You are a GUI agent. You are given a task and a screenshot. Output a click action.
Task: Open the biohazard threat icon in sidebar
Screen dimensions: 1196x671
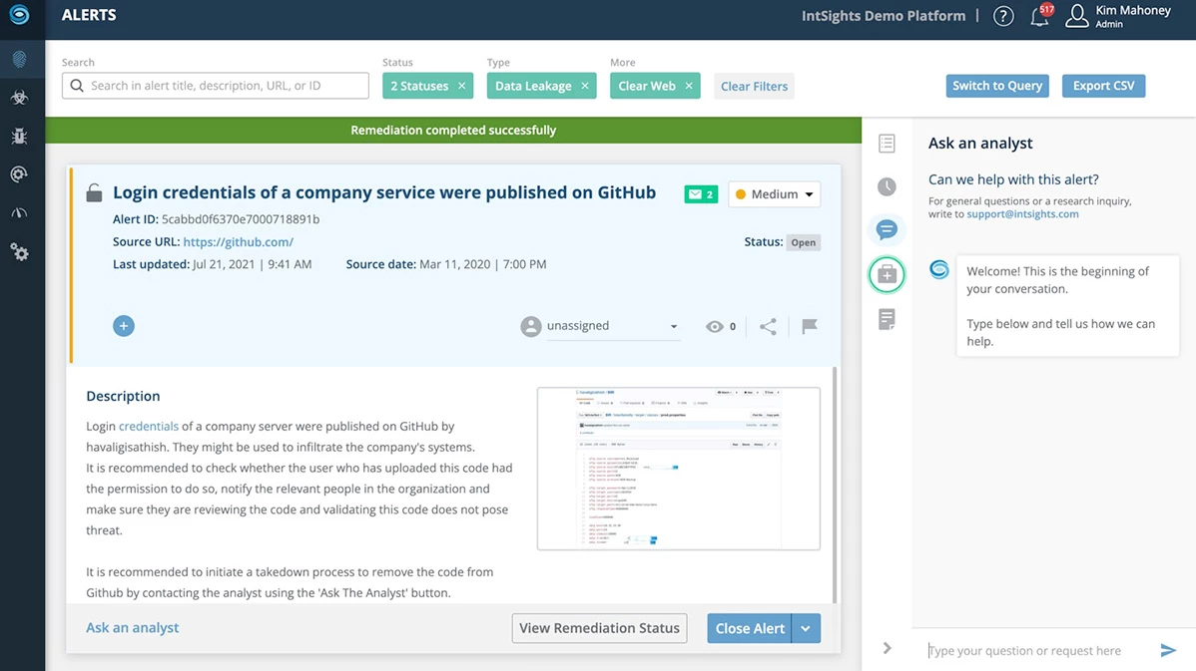[x=20, y=98]
